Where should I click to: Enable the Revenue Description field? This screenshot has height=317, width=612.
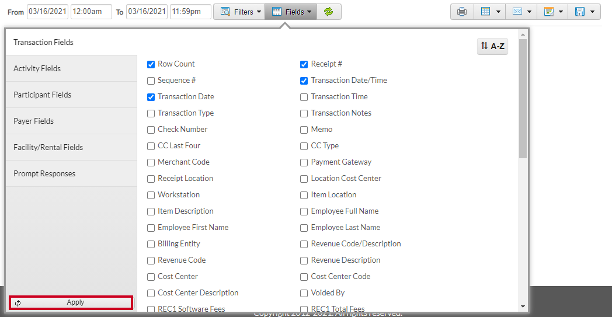click(x=304, y=260)
